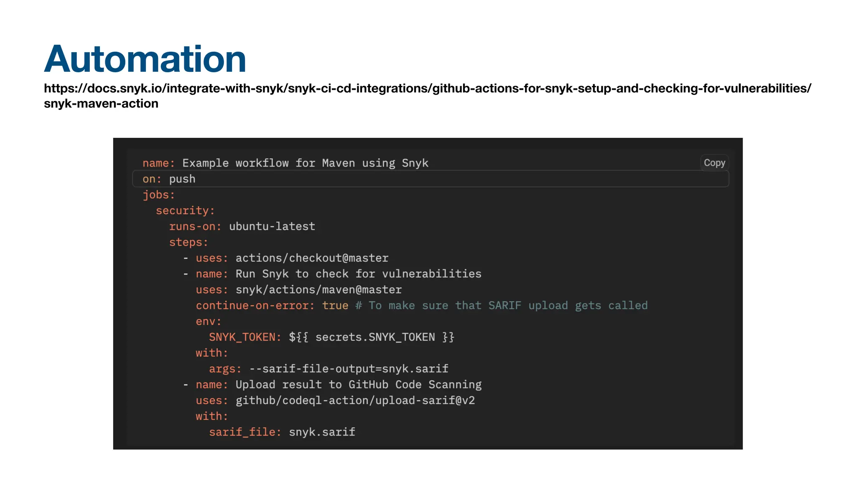Click the Automation slide title
This screenshot has height=481, width=856.
pos(145,59)
